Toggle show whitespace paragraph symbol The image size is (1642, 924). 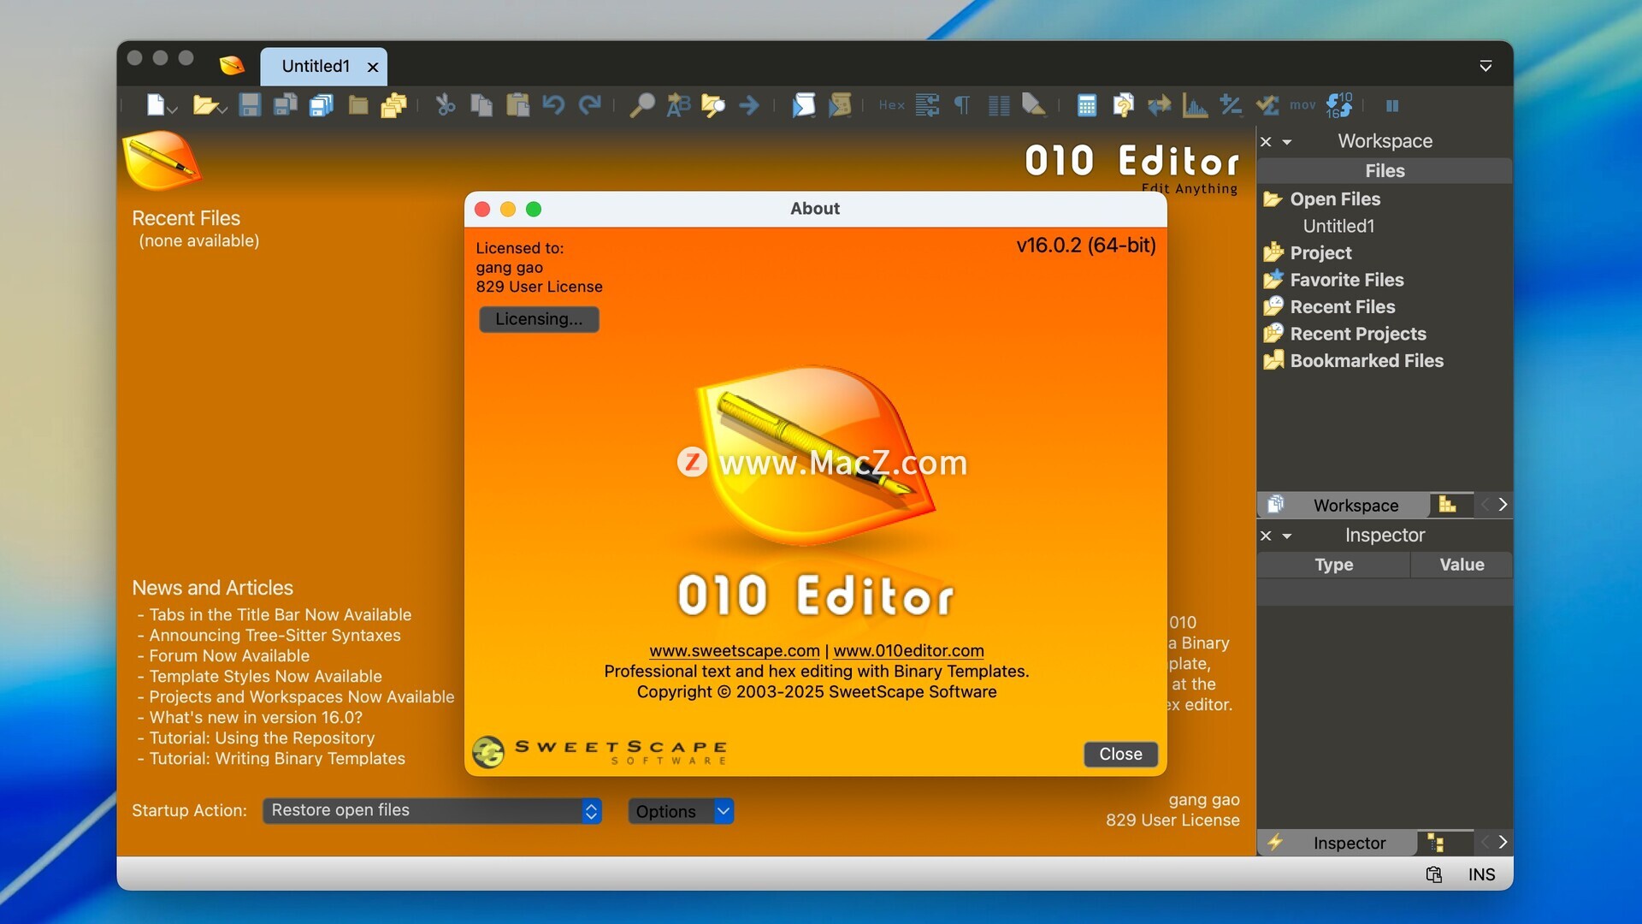click(962, 105)
